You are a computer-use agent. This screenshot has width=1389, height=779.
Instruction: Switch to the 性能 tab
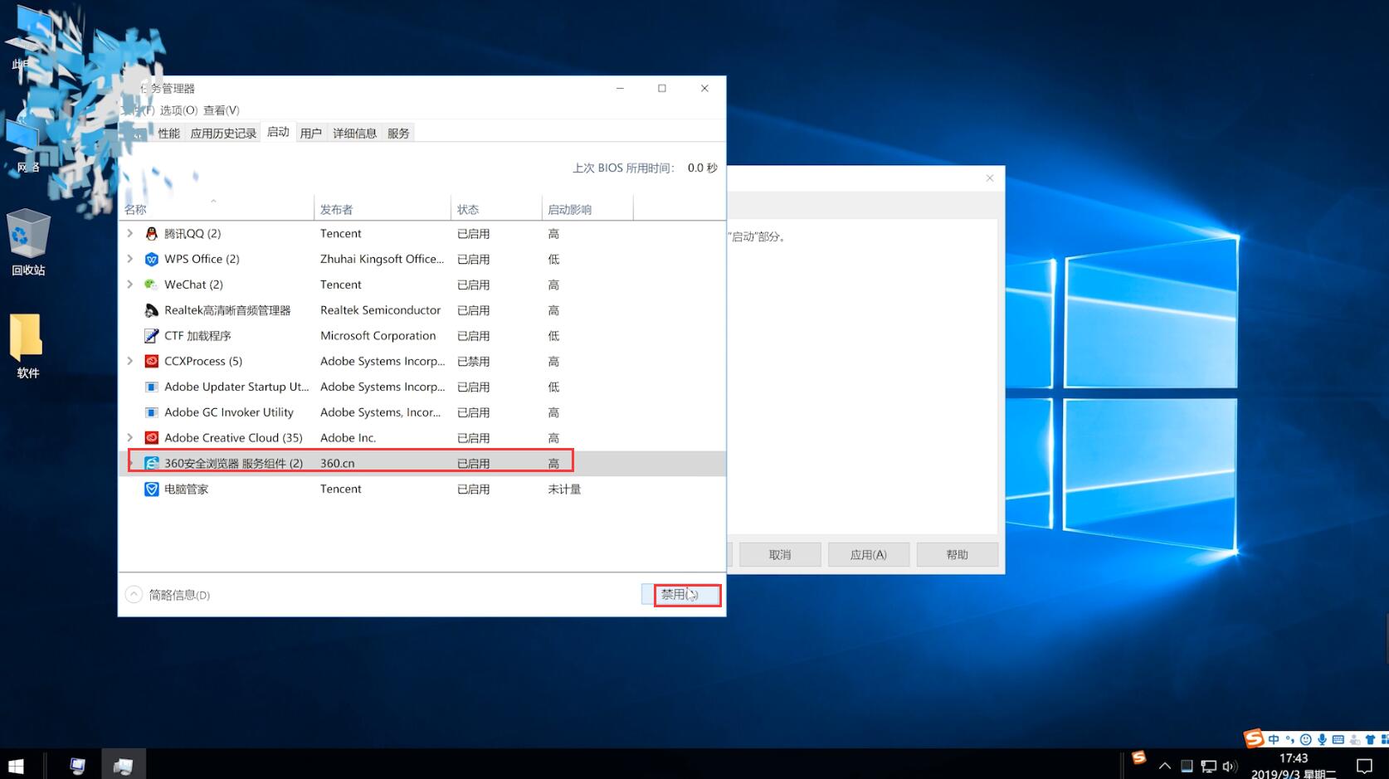tap(168, 134)
